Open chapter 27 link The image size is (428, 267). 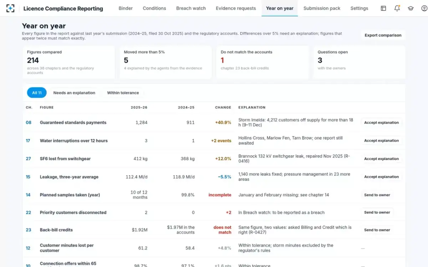coord(28,159)
